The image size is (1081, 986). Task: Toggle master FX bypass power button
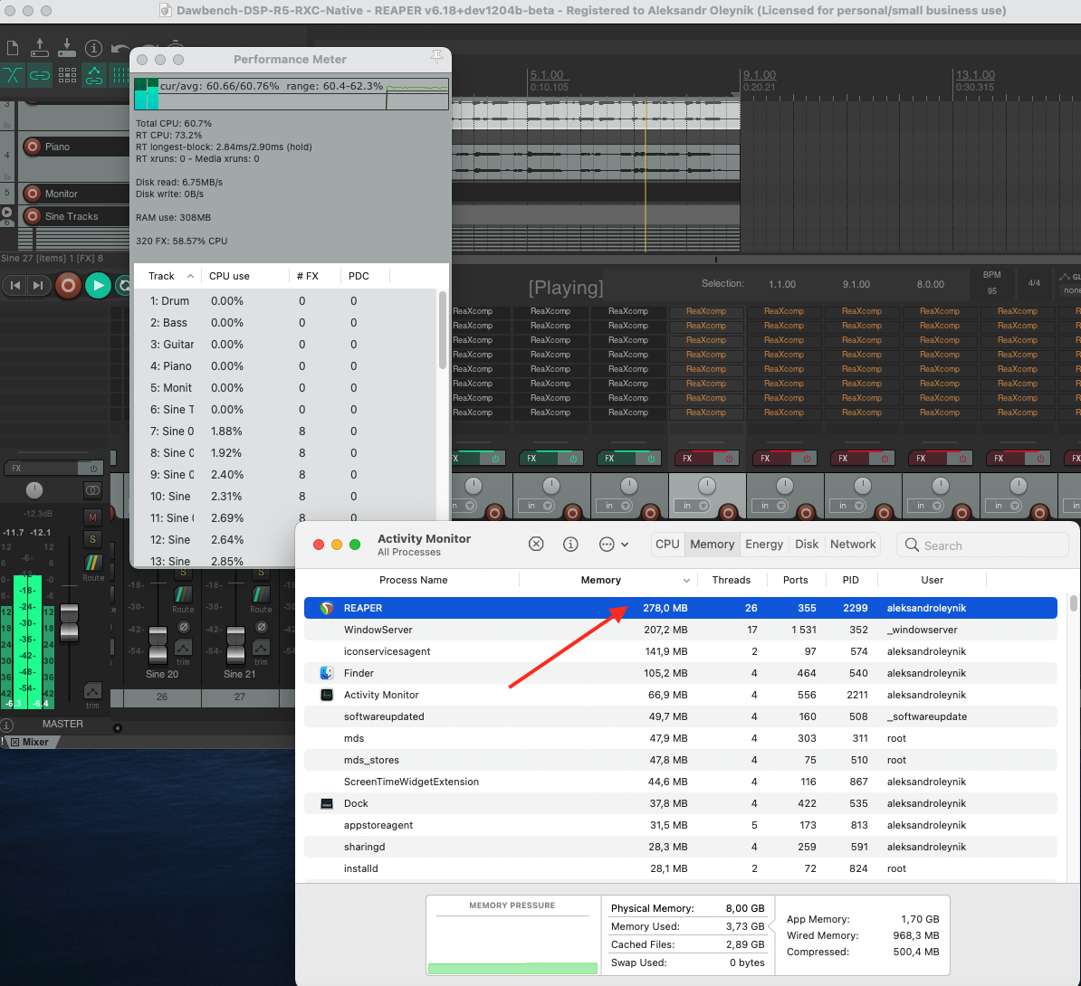click(94, 469)
